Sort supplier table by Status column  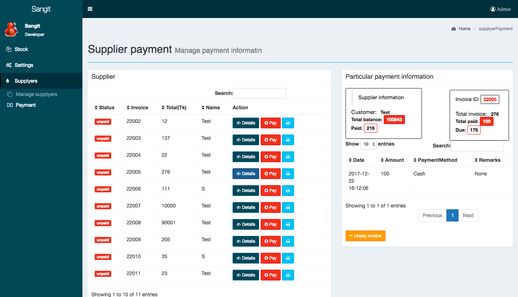[x=104, y=108]
